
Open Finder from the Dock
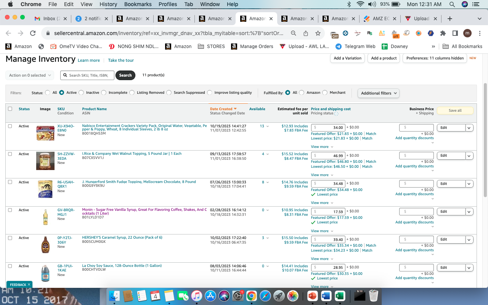click(x=115, y=295)
